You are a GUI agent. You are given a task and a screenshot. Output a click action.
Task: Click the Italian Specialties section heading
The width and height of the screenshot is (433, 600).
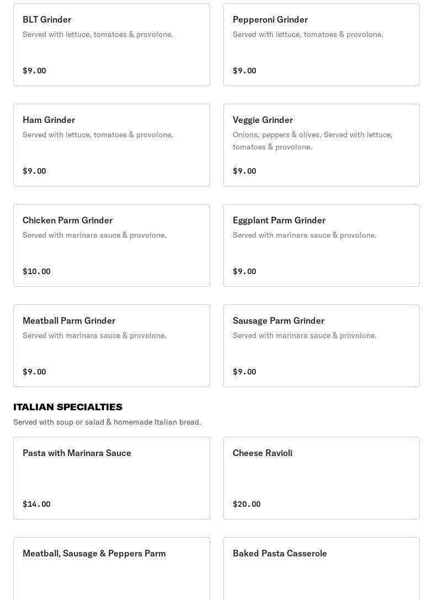point(68,407)
